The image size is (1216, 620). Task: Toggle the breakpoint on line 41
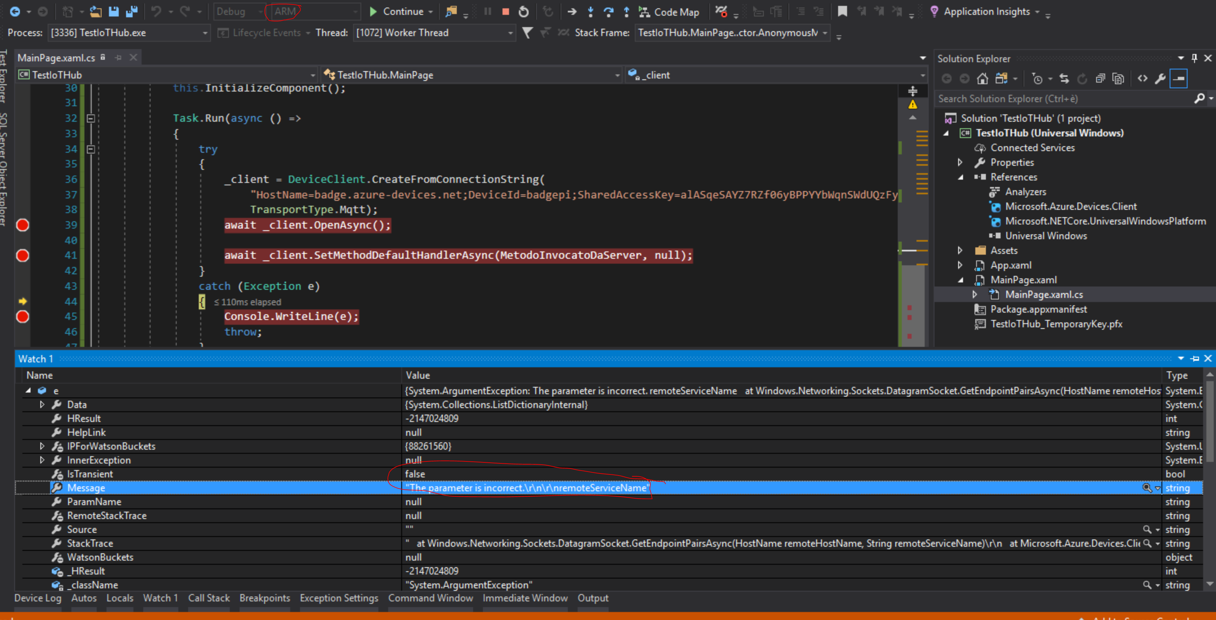(x=22, y=255)
